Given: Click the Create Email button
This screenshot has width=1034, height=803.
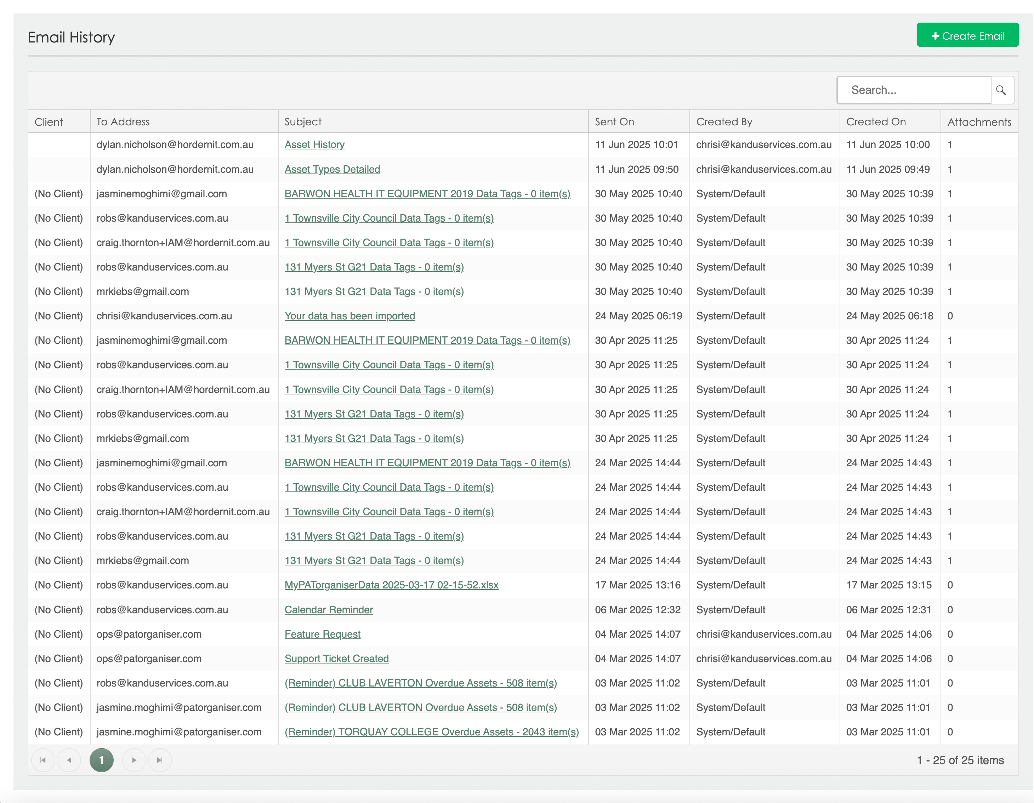Looking at the screenshot, I should click(x=967, y=36).
